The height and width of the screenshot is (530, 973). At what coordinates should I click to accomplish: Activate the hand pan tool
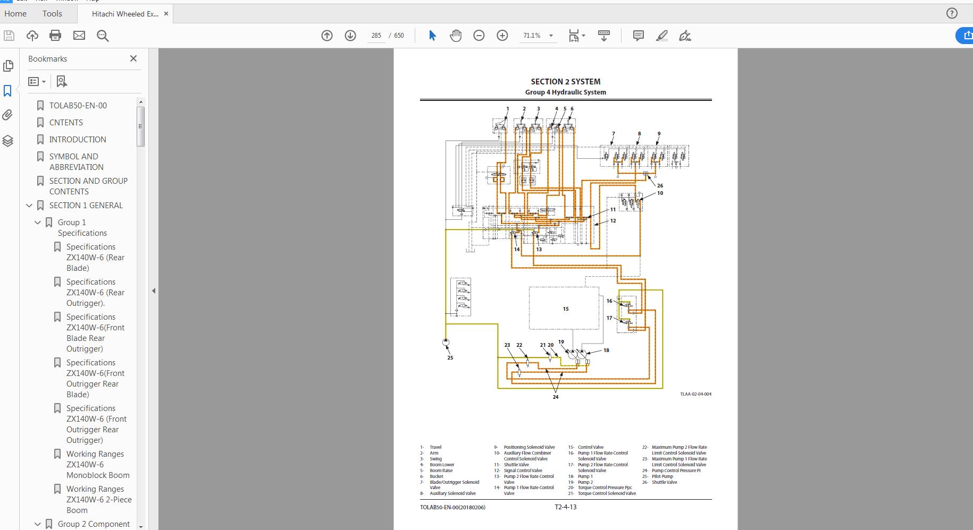tap(456, 36)
